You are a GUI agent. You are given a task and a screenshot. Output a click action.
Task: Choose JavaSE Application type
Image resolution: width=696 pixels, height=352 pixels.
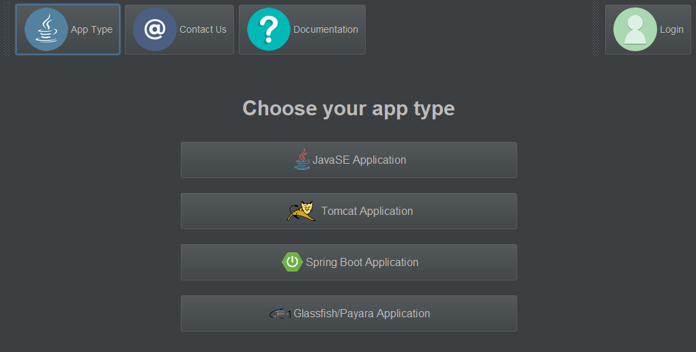[x=349, y=160]
